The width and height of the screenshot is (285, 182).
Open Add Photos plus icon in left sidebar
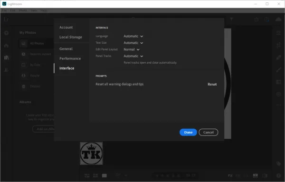click(x=6, y=33)
